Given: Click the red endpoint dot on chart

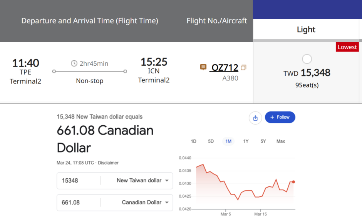Looking at the screenshot, I should [293, 182].
